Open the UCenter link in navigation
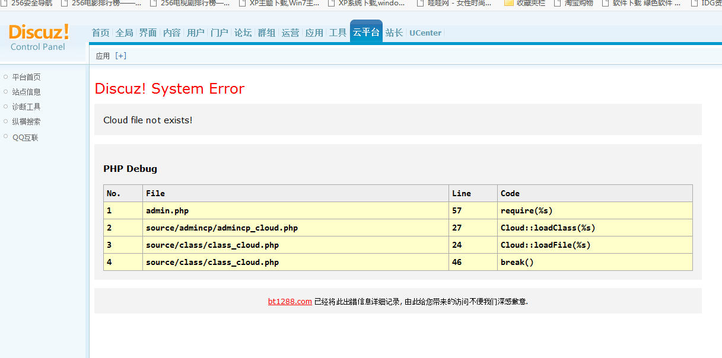Viewport: 722px width, 358px height. click(425, 33)
